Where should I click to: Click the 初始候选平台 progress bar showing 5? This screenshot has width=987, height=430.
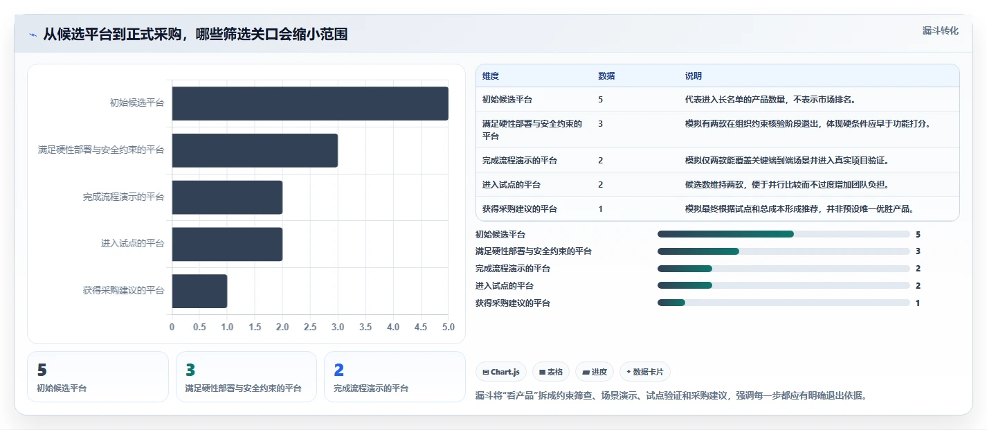[x=784, y=234]
